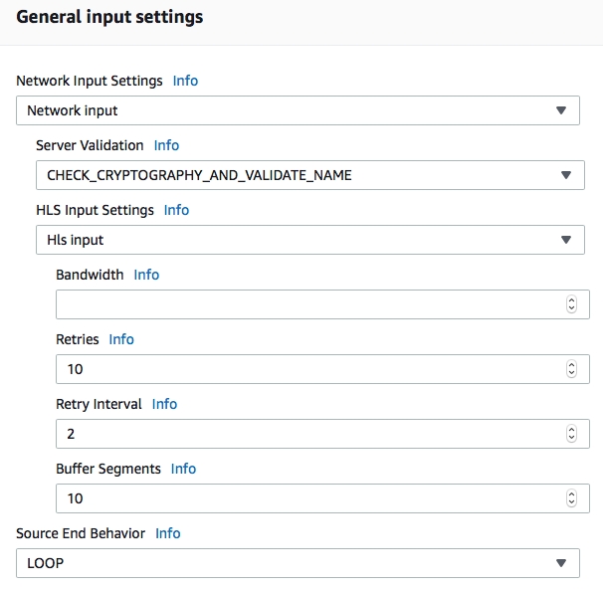The width and height of the screenshot is (603, 589).
Task: Increment Retry Interval with stepper up arrow
Action: coord(572,430)
